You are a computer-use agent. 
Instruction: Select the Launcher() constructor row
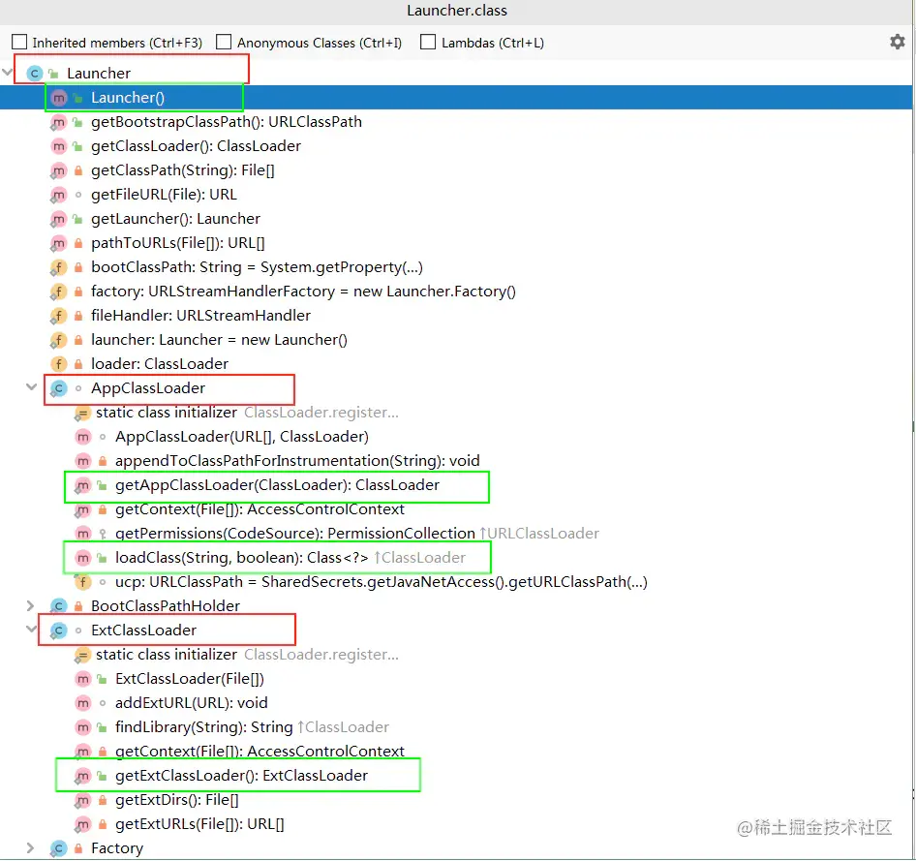456,98
